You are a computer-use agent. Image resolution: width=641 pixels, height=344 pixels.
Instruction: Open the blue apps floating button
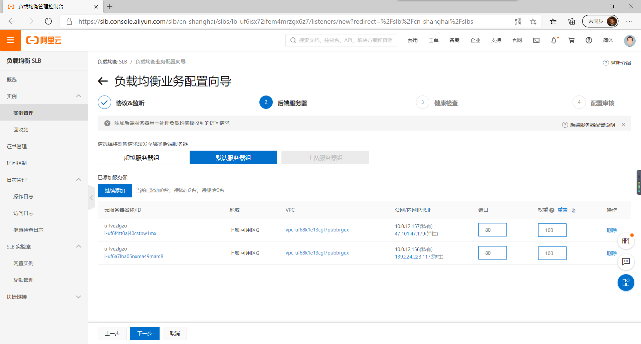point(626,283)
